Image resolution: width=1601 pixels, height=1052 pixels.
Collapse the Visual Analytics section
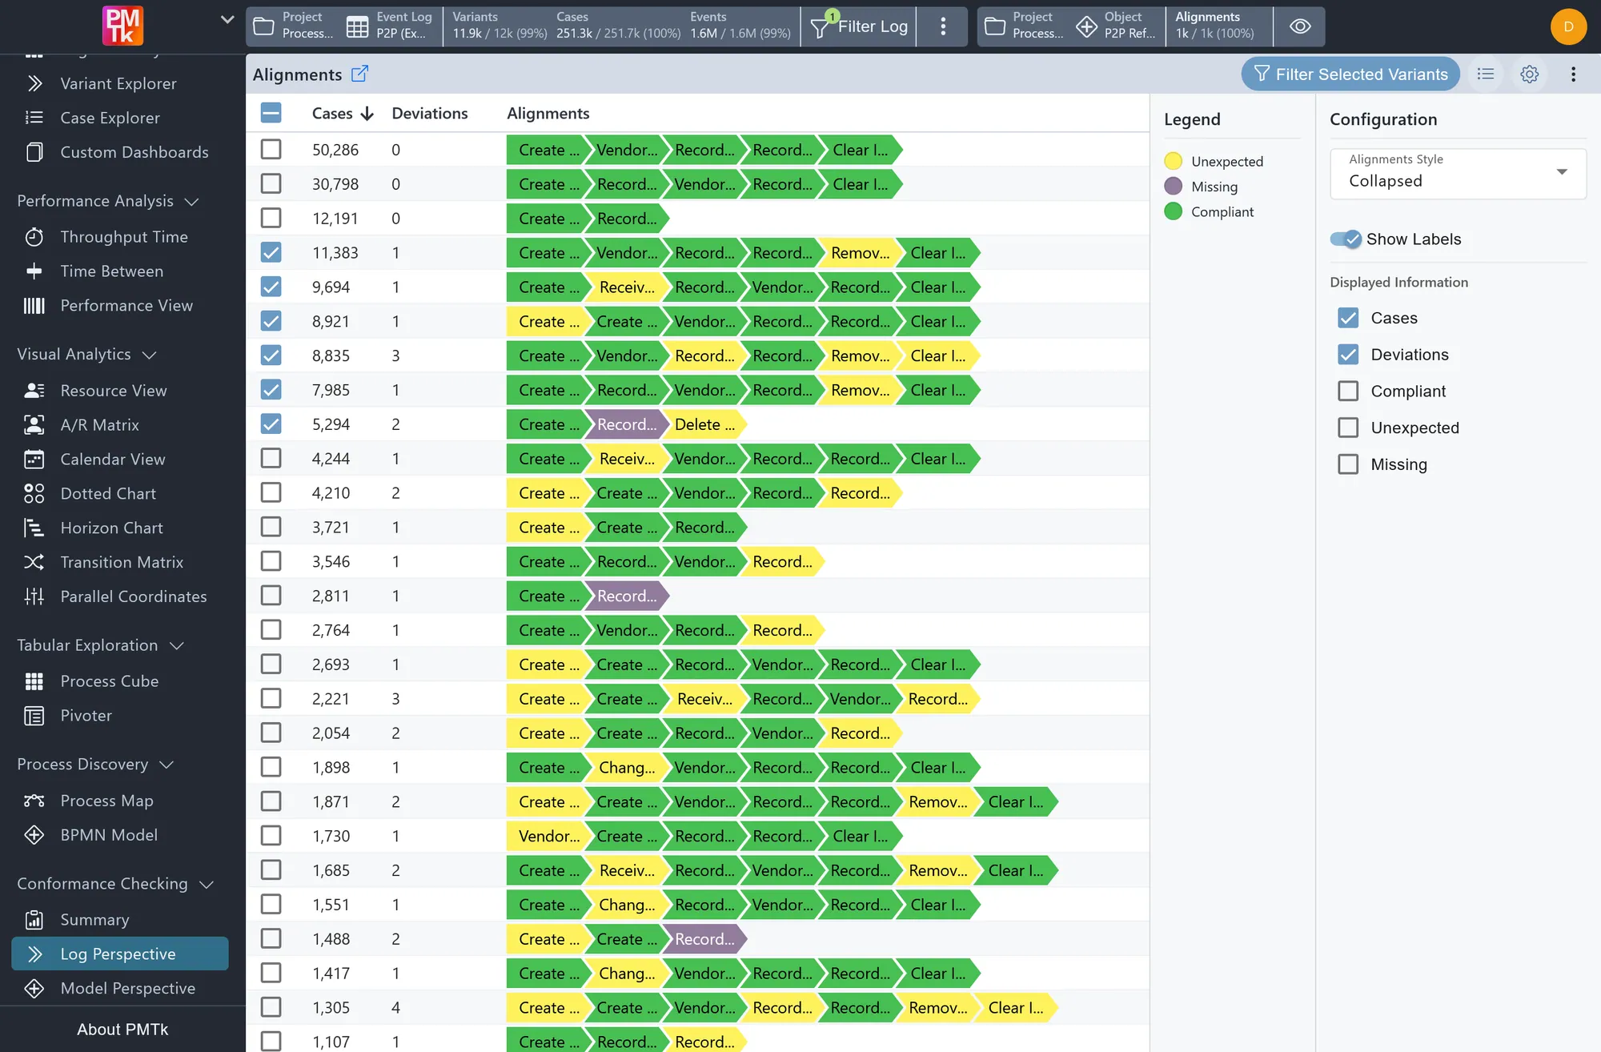149,355
